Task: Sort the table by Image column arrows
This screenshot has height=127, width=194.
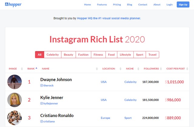Action: (22, 69)
